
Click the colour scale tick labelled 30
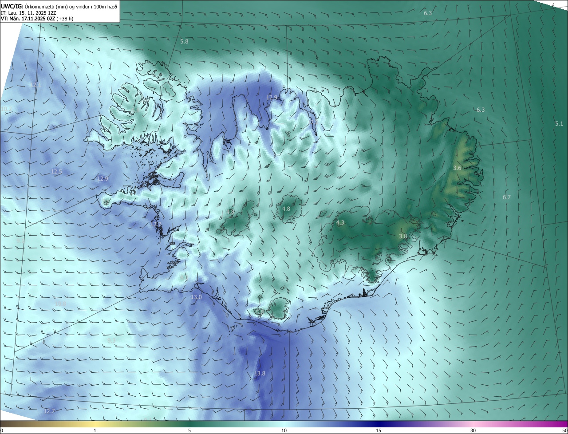coord(473,430)
